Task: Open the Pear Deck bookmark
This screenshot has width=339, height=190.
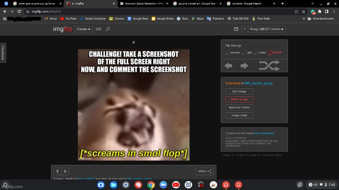Action: tap(261, 19)
